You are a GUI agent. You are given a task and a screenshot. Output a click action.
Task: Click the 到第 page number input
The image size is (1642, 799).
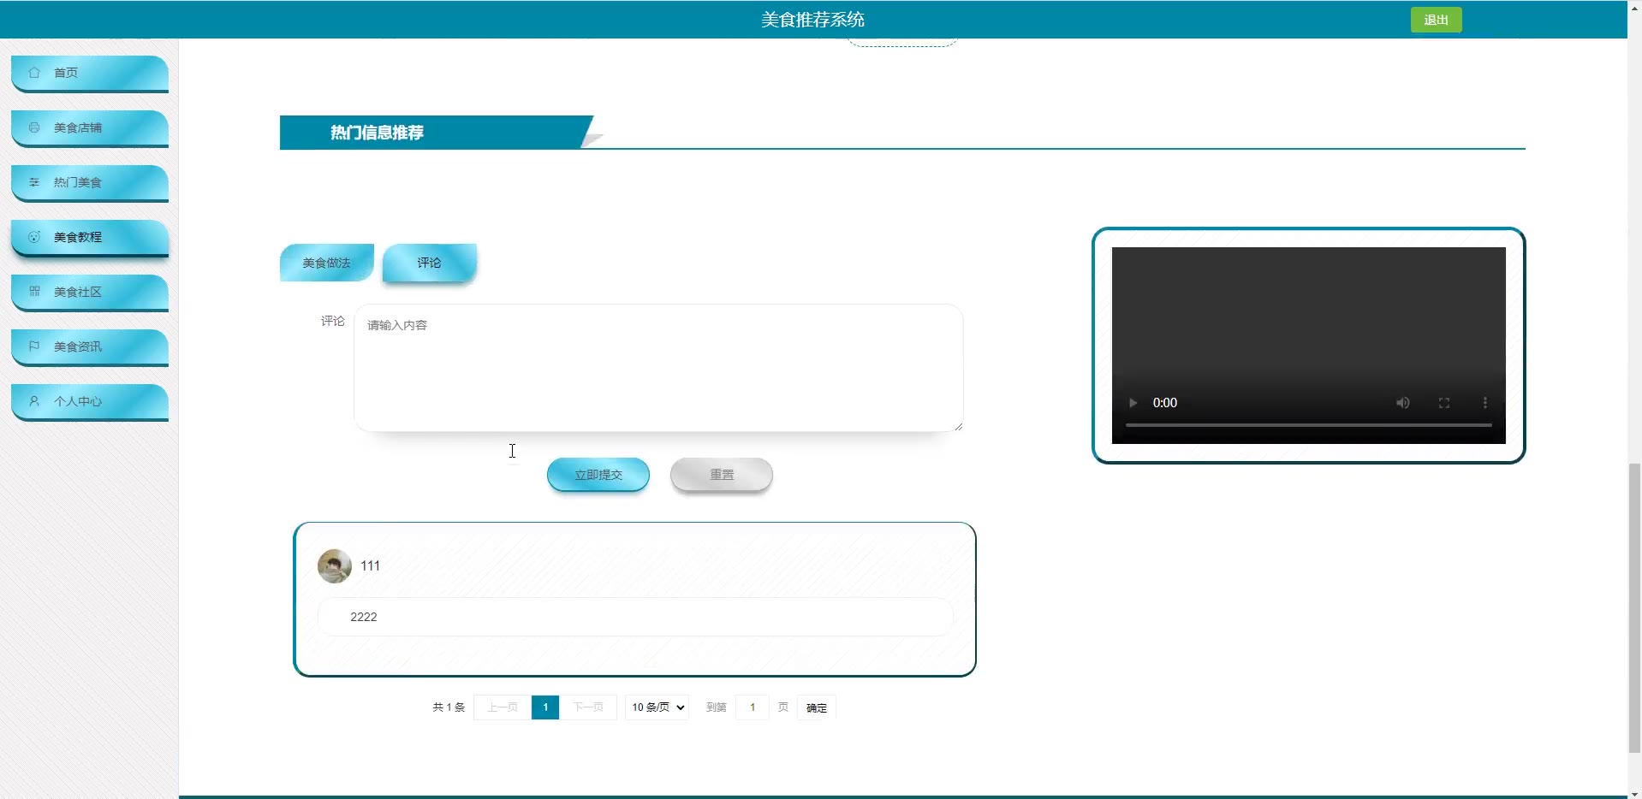[x=753, y=707]
